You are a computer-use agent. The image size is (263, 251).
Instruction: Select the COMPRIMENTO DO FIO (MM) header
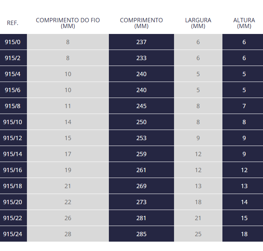(x=68, y=23)
